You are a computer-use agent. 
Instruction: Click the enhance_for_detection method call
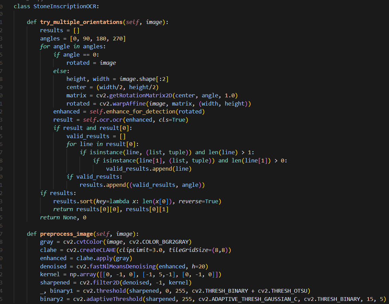pyautogui.click(x=141, y=111)
